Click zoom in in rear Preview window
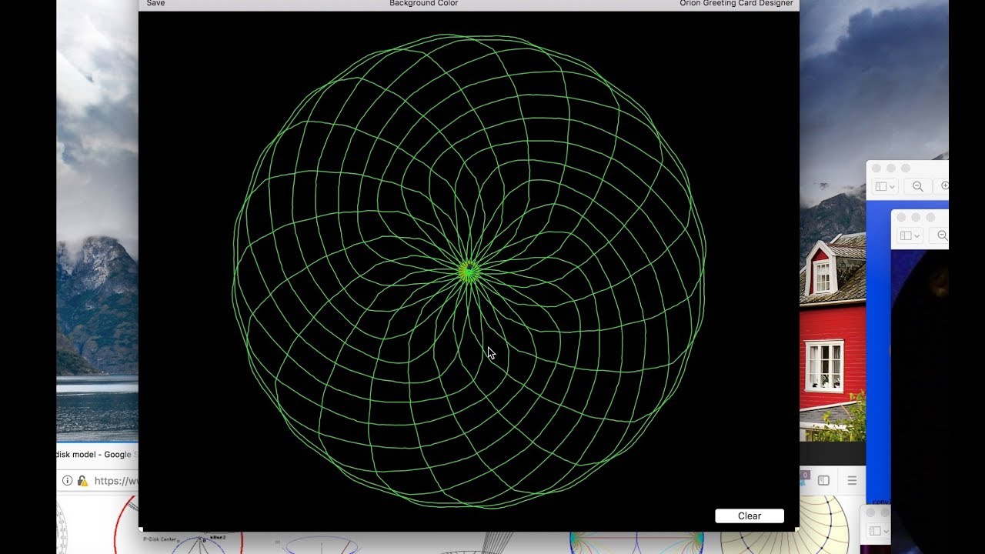The width and height of the screenshot is (985, 554). tap(943, 186)
